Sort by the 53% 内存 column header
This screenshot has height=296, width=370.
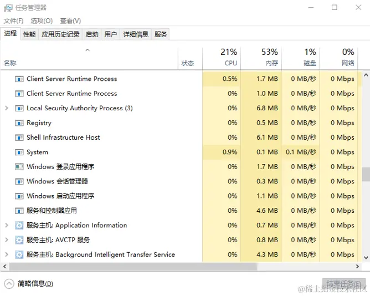coord(261,58)
